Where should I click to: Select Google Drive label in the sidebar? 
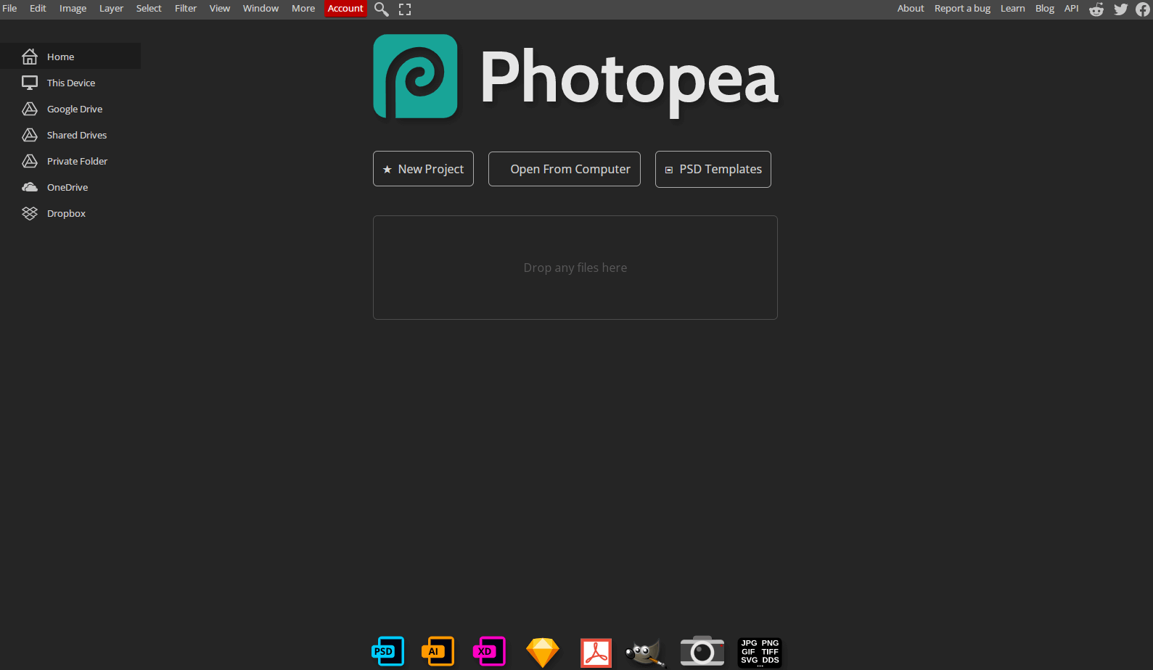tap(75, 109)
